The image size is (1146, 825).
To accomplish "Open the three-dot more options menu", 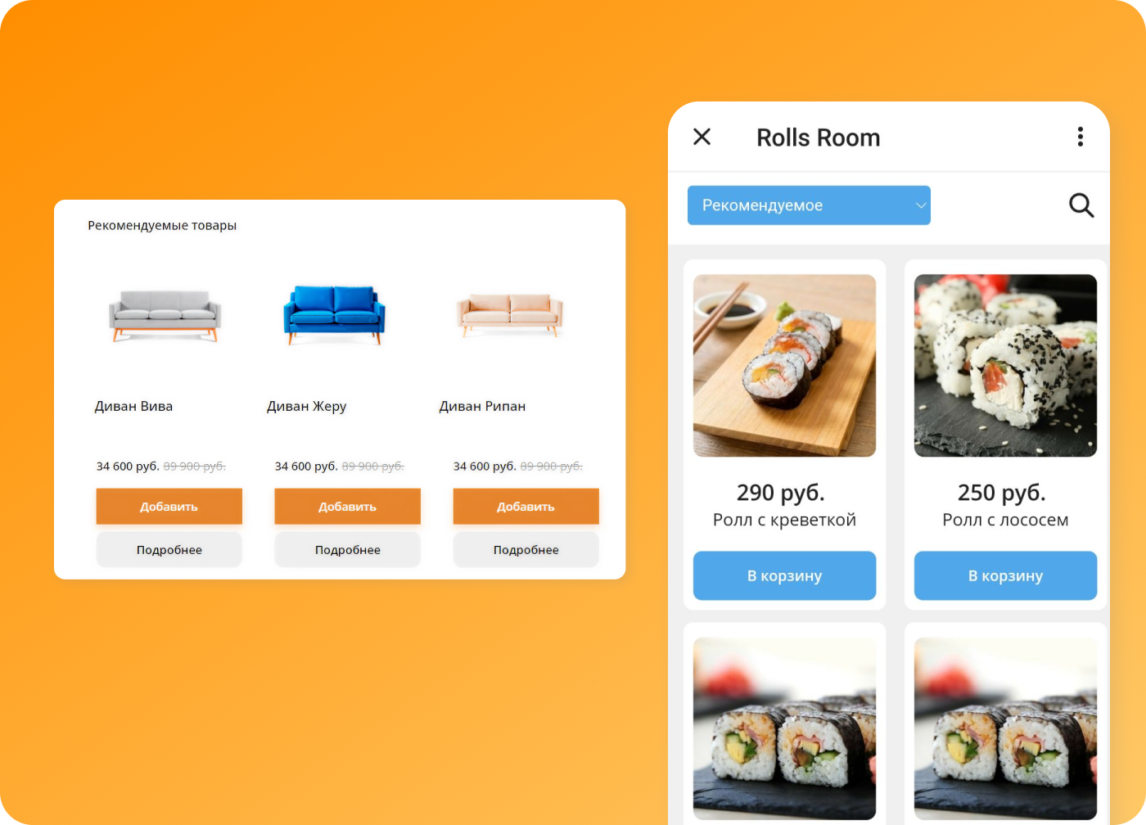I will pyautogui.click(x=1080, y=137).
